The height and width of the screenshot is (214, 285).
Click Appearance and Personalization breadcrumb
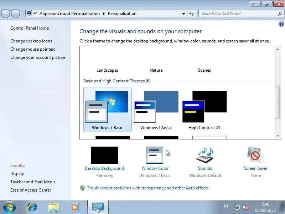coord(69,14)
